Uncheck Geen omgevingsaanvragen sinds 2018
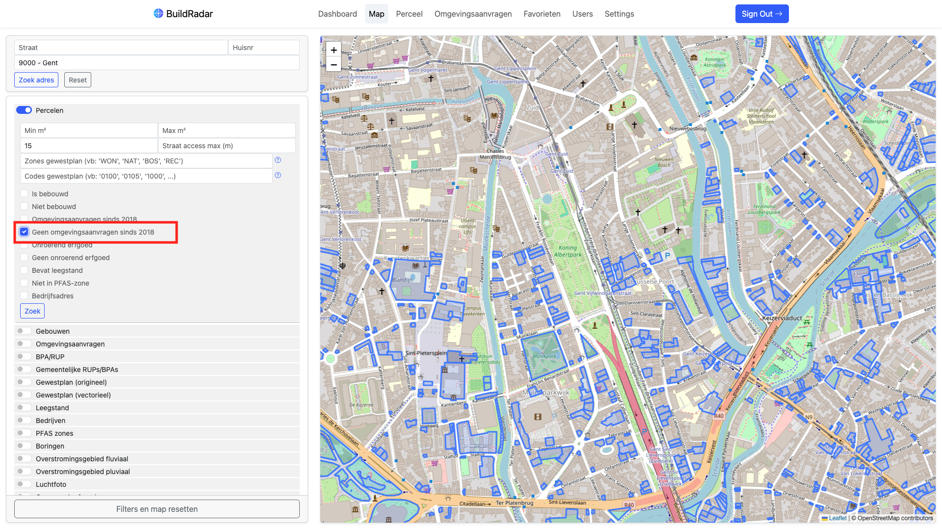 pyautogui.click(x=24, y=232)
